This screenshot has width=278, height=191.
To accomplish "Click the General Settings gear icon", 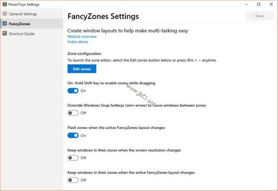I will point(5,14).
